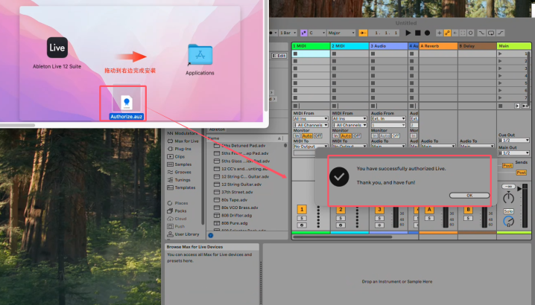Adjust the Main track pan knob
535x305 pixels.
[508, 197]
